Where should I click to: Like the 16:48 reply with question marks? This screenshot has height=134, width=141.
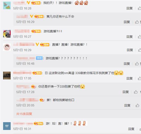click(137, 64)
